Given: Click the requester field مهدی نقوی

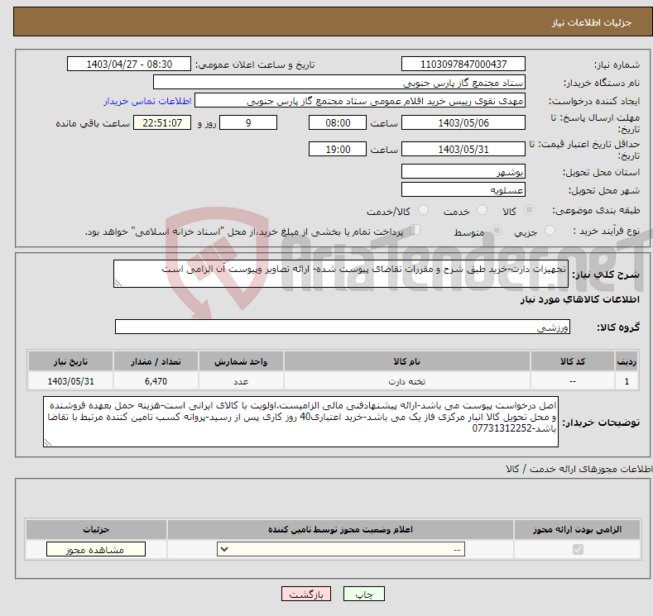Looking at the screenshot, I should [x=360, y=101].
